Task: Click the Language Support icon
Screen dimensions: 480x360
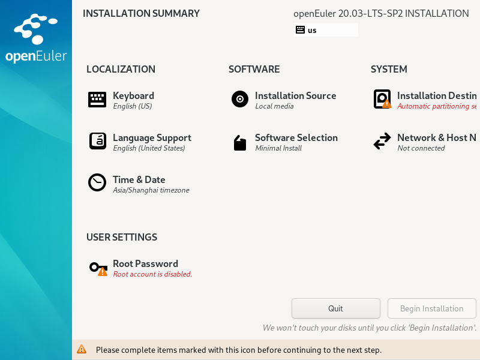Action: [98, 141]
